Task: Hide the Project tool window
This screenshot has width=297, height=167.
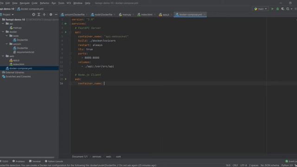Action: (56, 14)
